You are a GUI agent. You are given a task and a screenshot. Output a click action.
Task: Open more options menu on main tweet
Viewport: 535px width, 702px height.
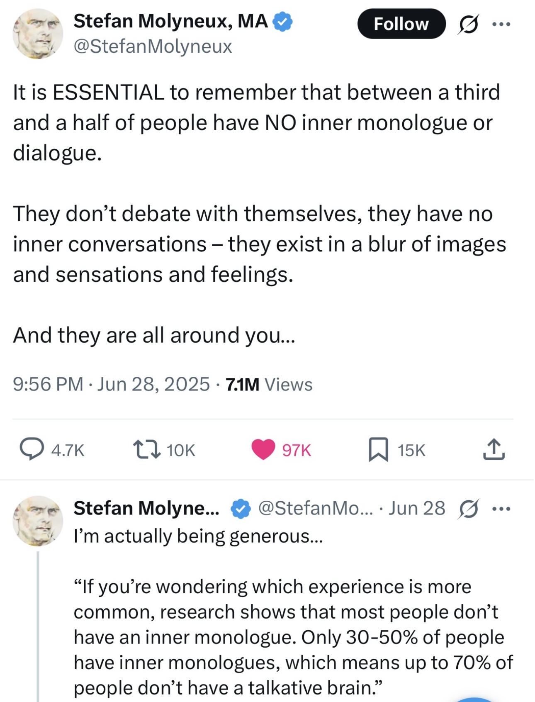point(501,24)
